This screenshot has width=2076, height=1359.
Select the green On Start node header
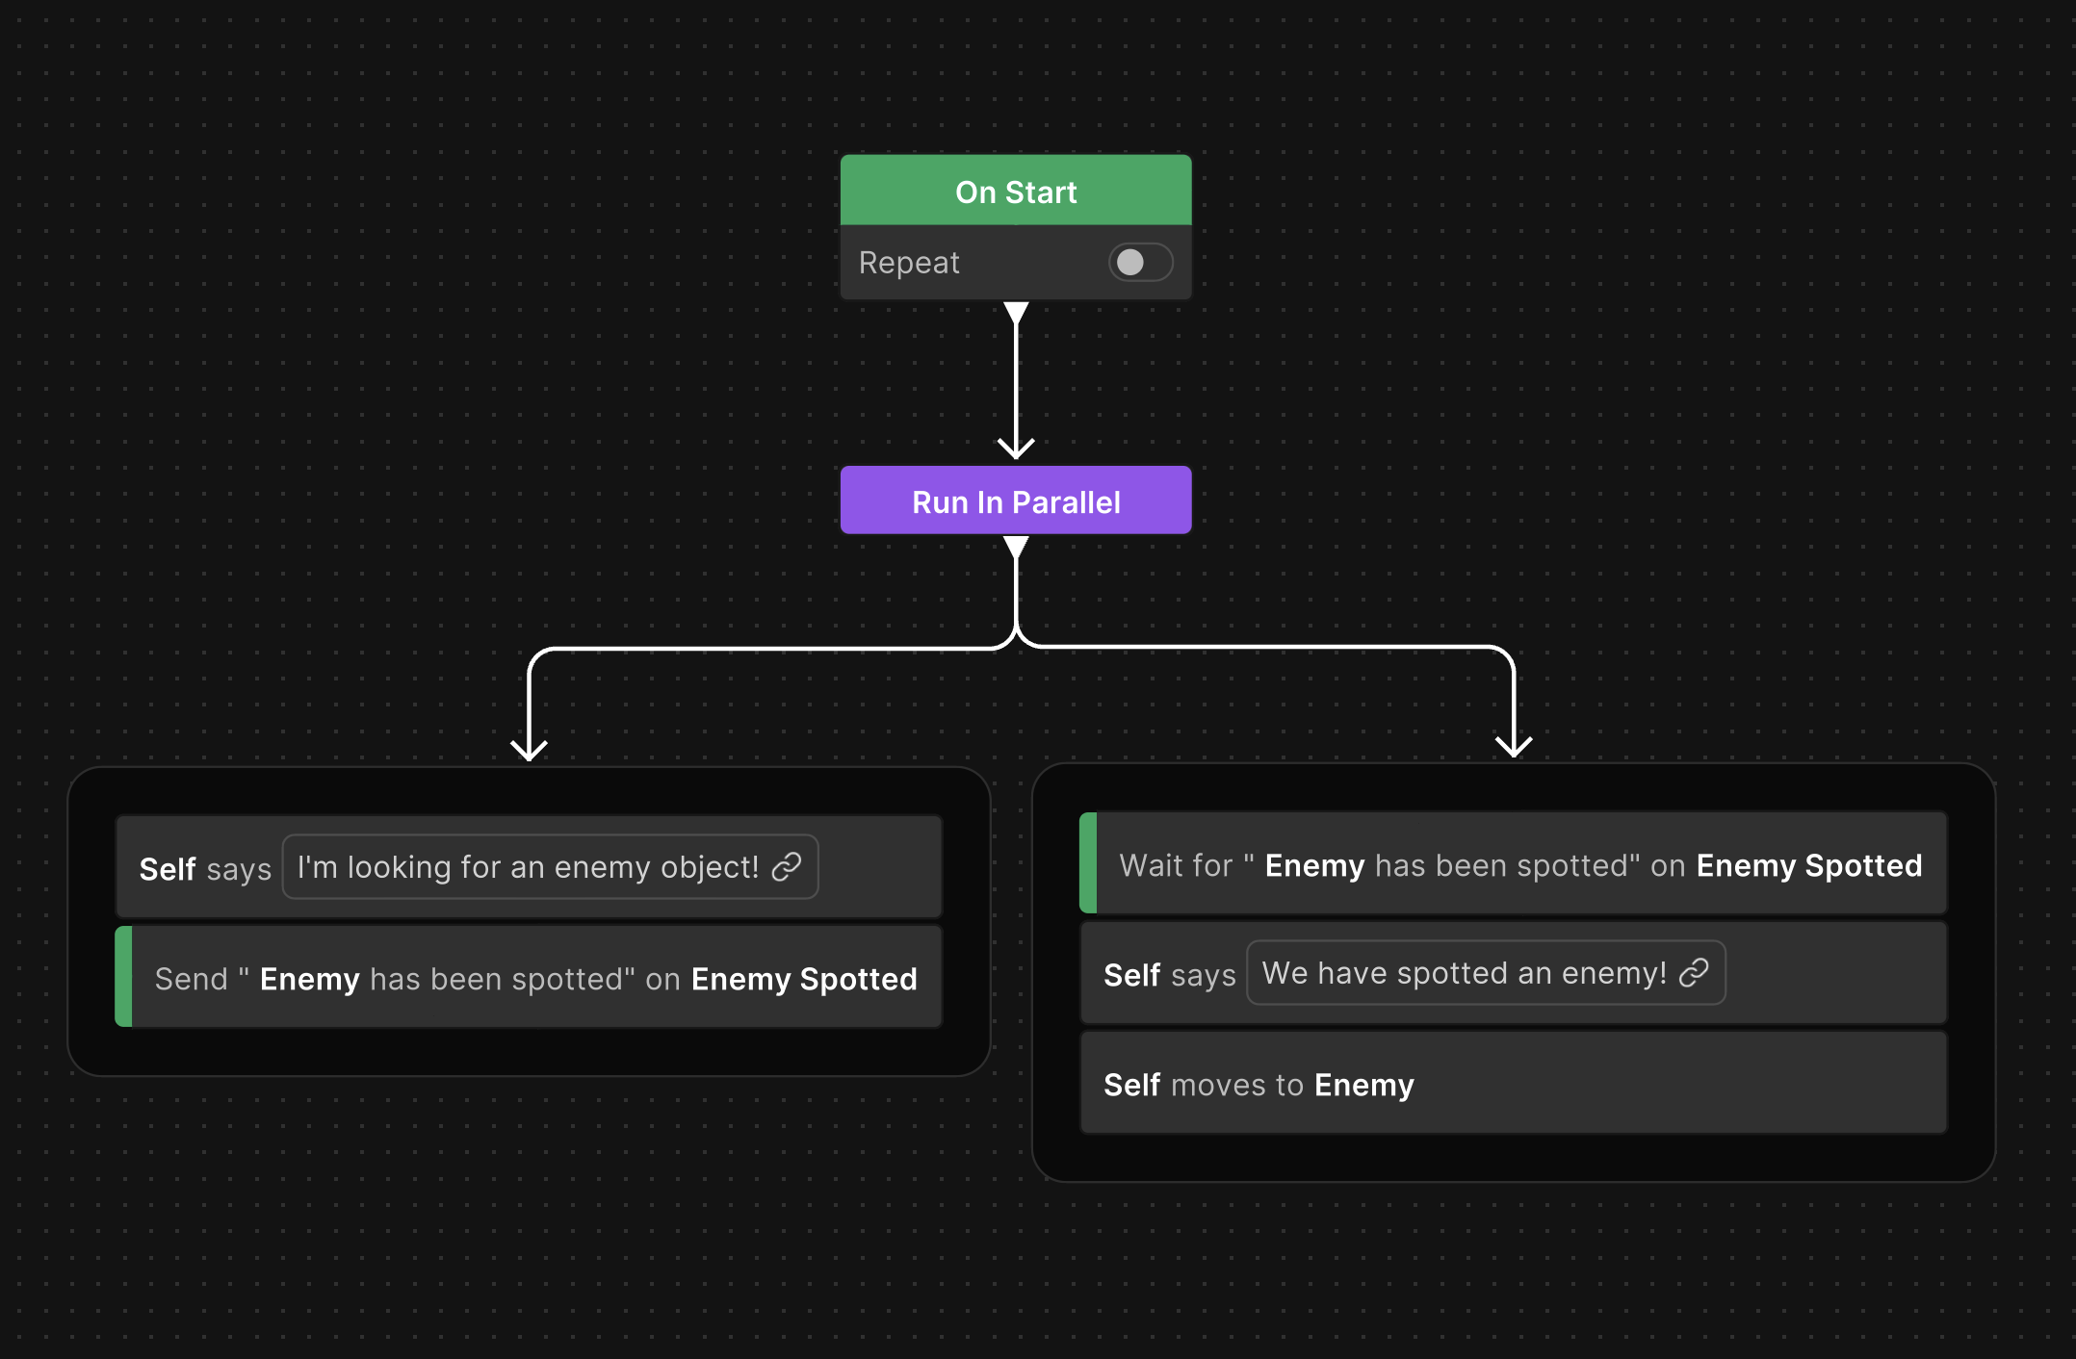pyautogui.click(x=1015, y=191)
